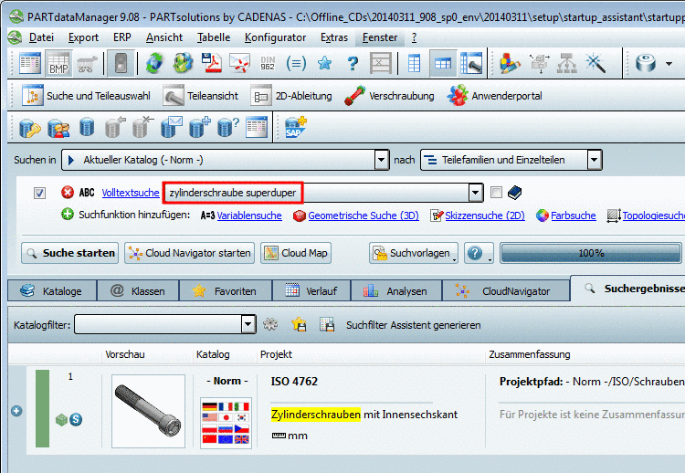
Task: Open the Extras menu
Action: (x=334, y=37)
